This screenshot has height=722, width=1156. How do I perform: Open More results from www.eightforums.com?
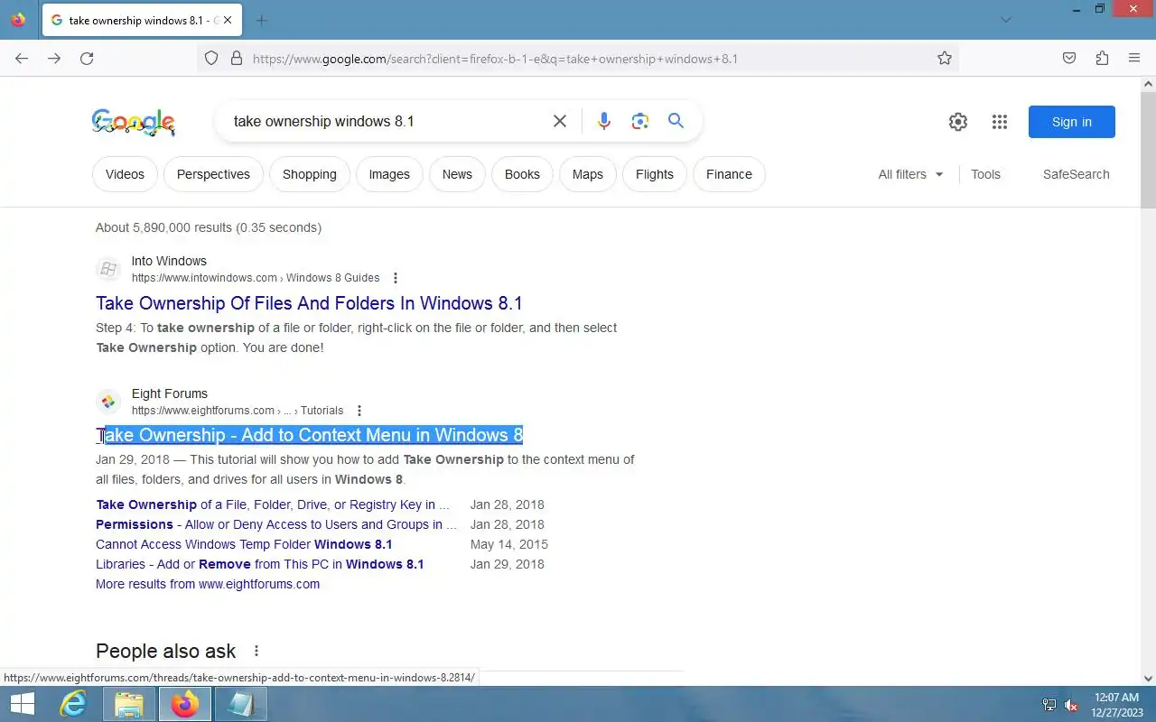click(x=208, y=584)
